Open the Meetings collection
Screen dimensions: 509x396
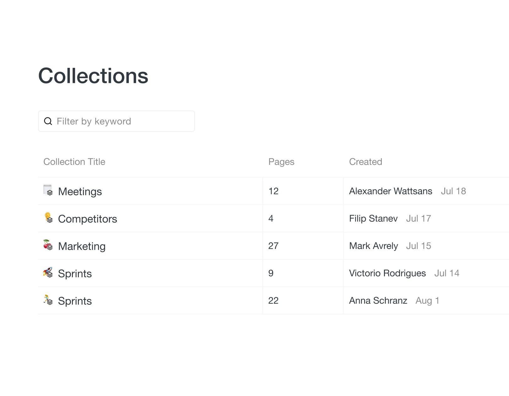[x=80, y=192]
